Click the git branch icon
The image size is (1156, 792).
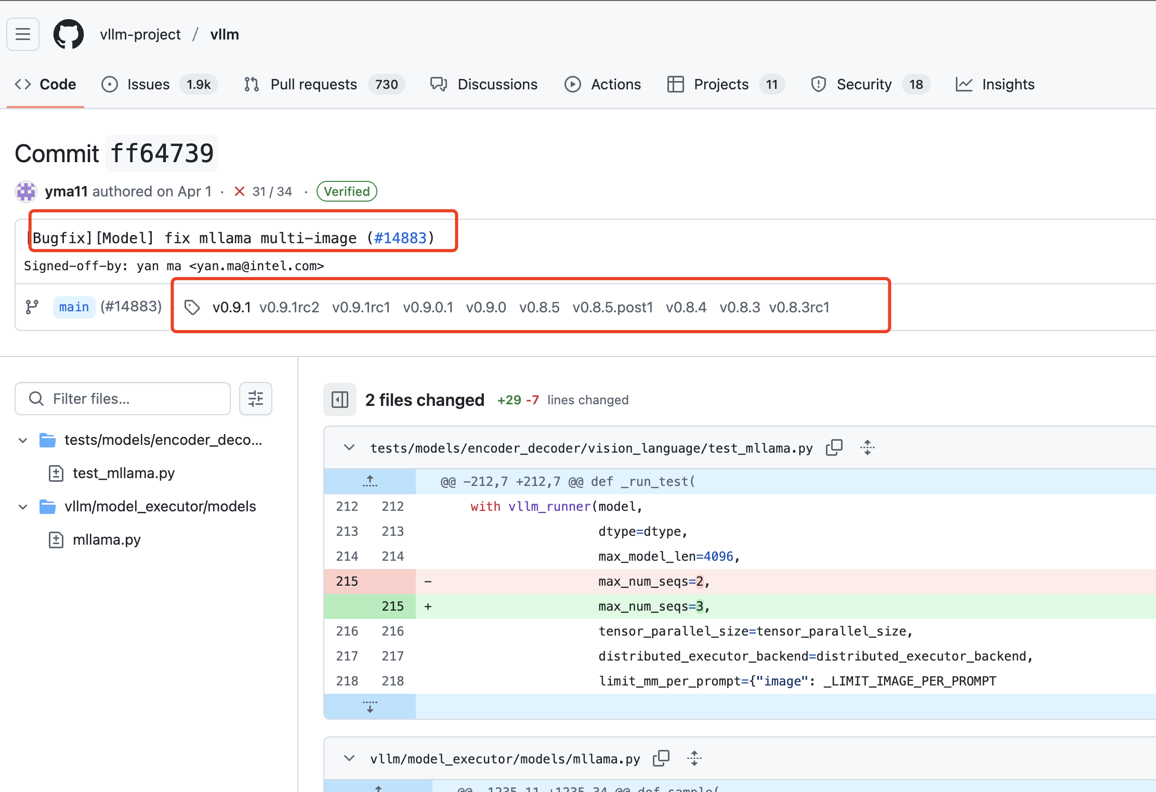(x=32, y=307)
